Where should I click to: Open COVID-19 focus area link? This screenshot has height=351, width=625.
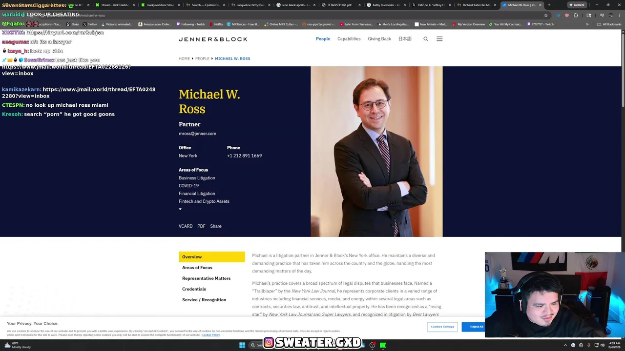(x=188, y=186)
